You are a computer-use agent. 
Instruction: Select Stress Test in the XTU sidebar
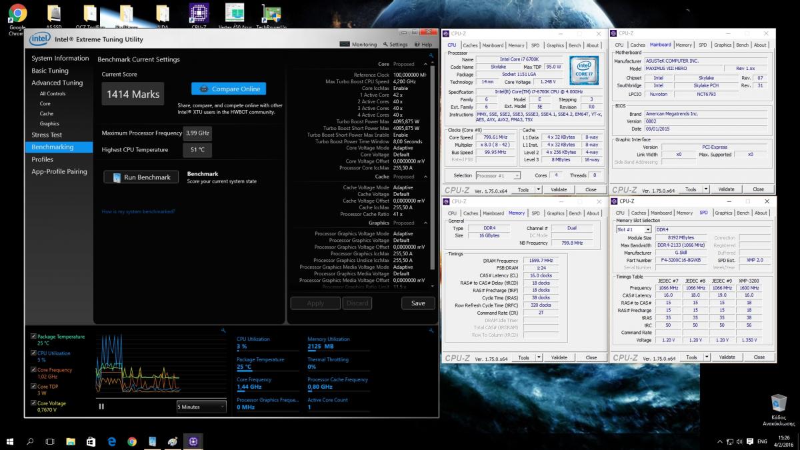click(x=47, y=135)
